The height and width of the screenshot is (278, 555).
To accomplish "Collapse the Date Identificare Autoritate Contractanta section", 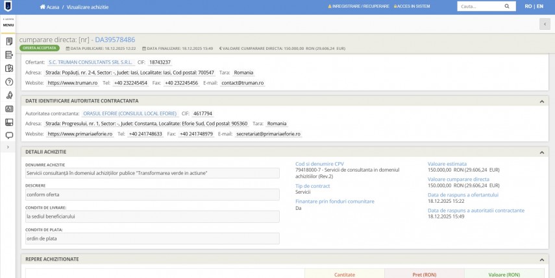I will coord(542,101).
